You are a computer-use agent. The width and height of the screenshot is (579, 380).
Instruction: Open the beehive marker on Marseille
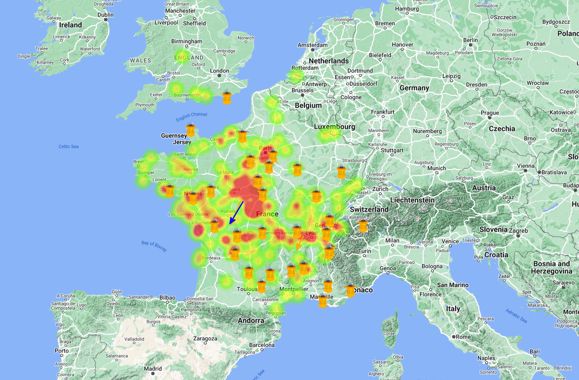(x=323, y=300)
